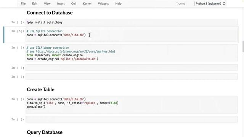Open the Widgets menu
Screen dimensions: 244x137
(x=103, y=3)
